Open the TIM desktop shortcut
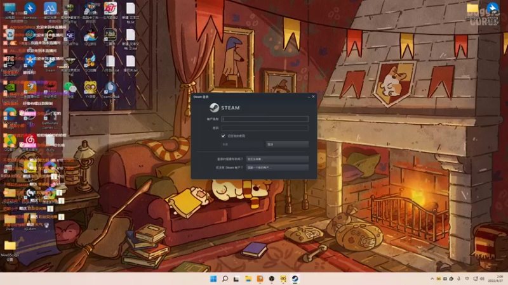508x285 pixels. tap(30, 64)
